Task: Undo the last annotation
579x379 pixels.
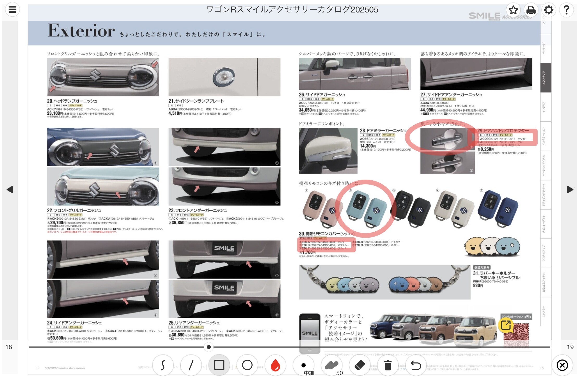Action: pos(416,365)
